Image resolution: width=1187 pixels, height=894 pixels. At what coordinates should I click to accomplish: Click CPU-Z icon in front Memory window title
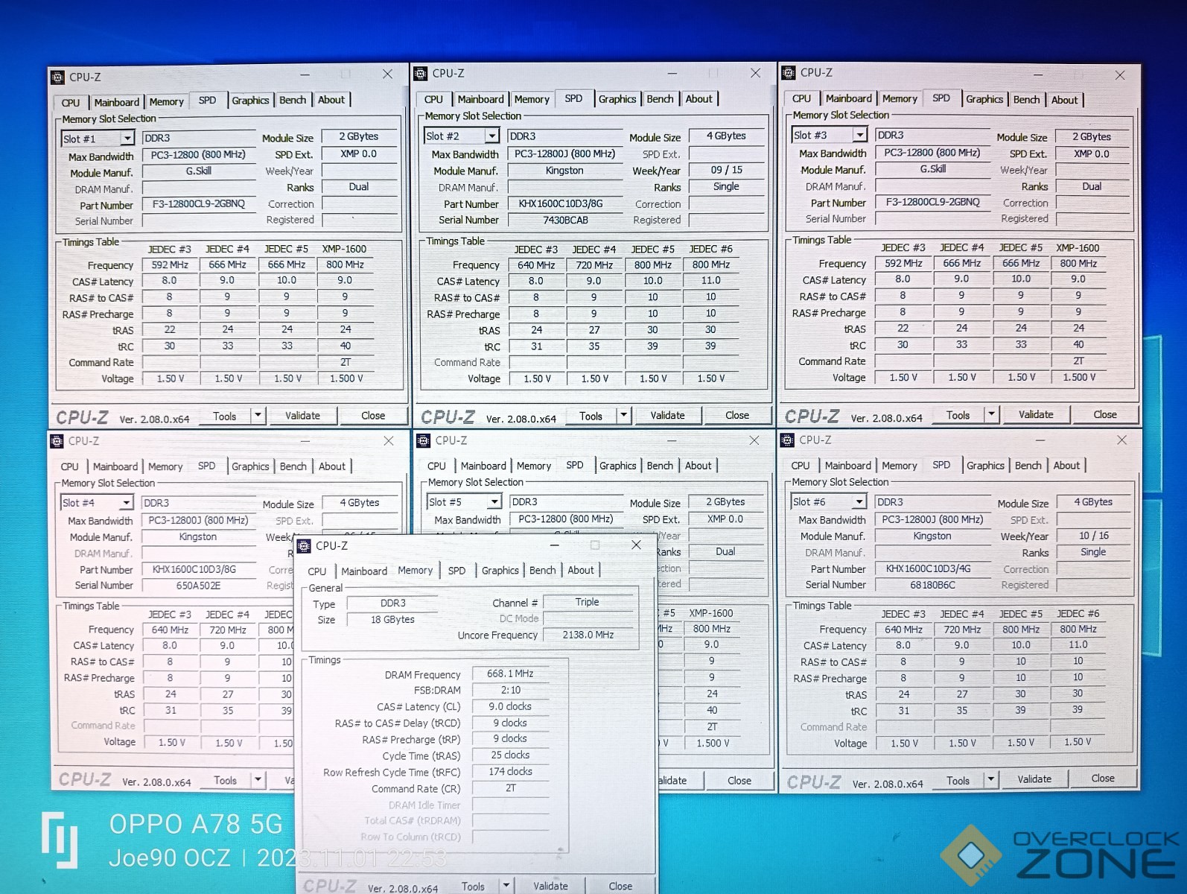[x=304, y=546]
